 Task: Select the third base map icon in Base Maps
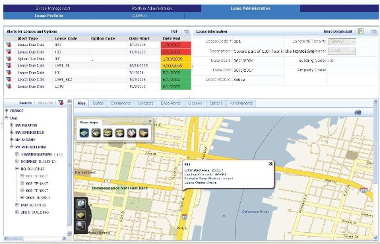pos(108,133)
